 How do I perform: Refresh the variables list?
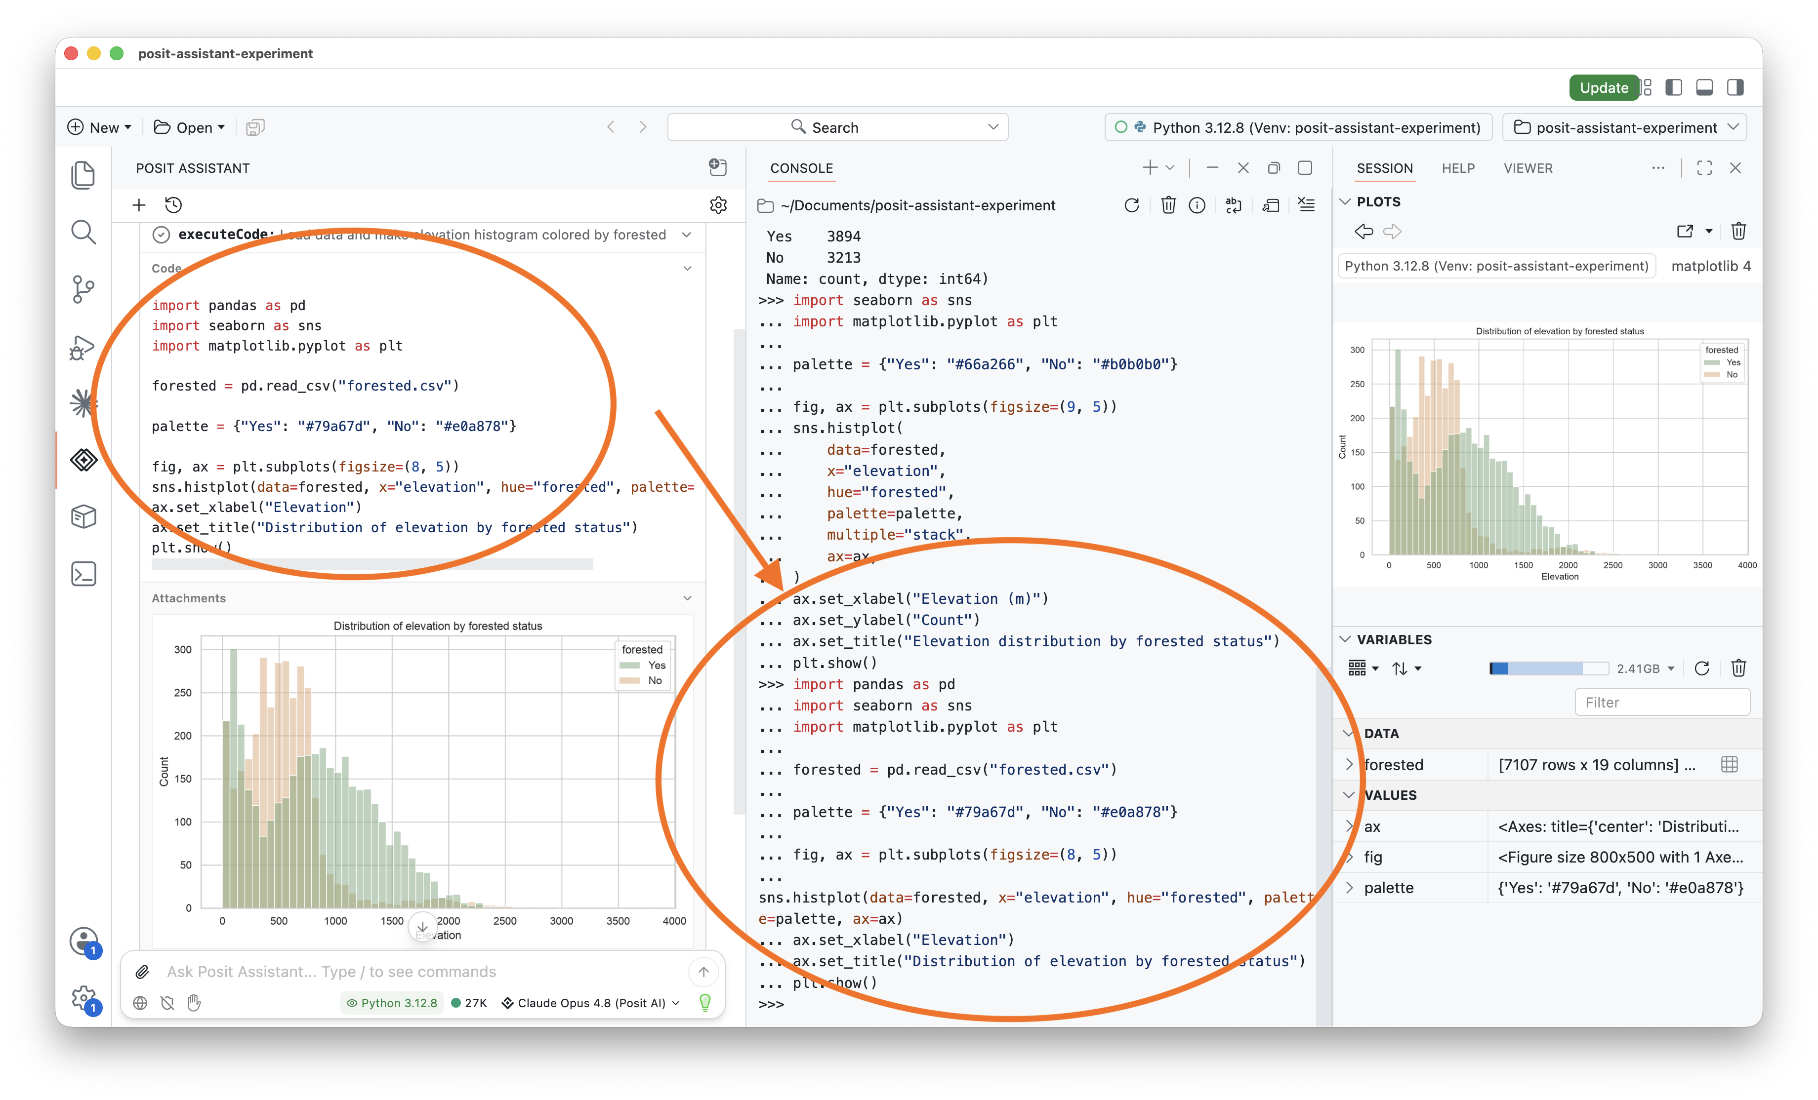(1702, 668)
